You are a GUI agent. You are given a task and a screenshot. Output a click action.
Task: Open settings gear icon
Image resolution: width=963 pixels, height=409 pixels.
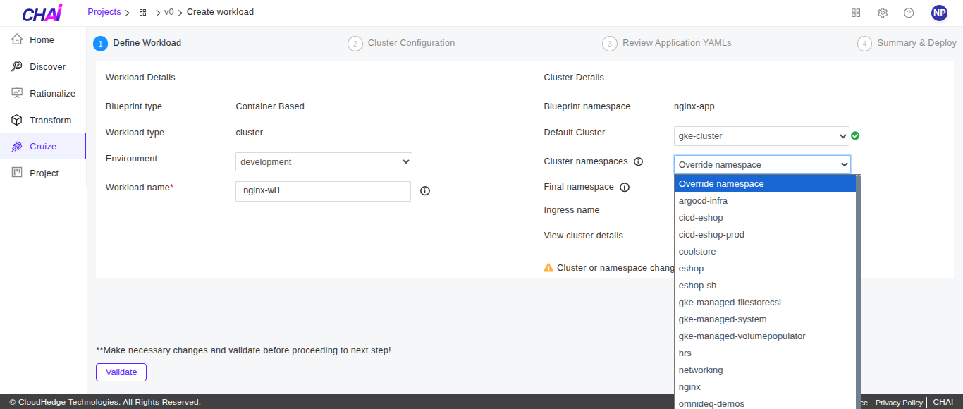[883, 13]
